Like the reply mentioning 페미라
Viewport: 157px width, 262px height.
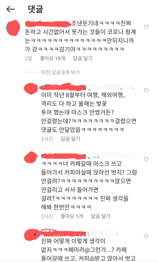point(146,237)
